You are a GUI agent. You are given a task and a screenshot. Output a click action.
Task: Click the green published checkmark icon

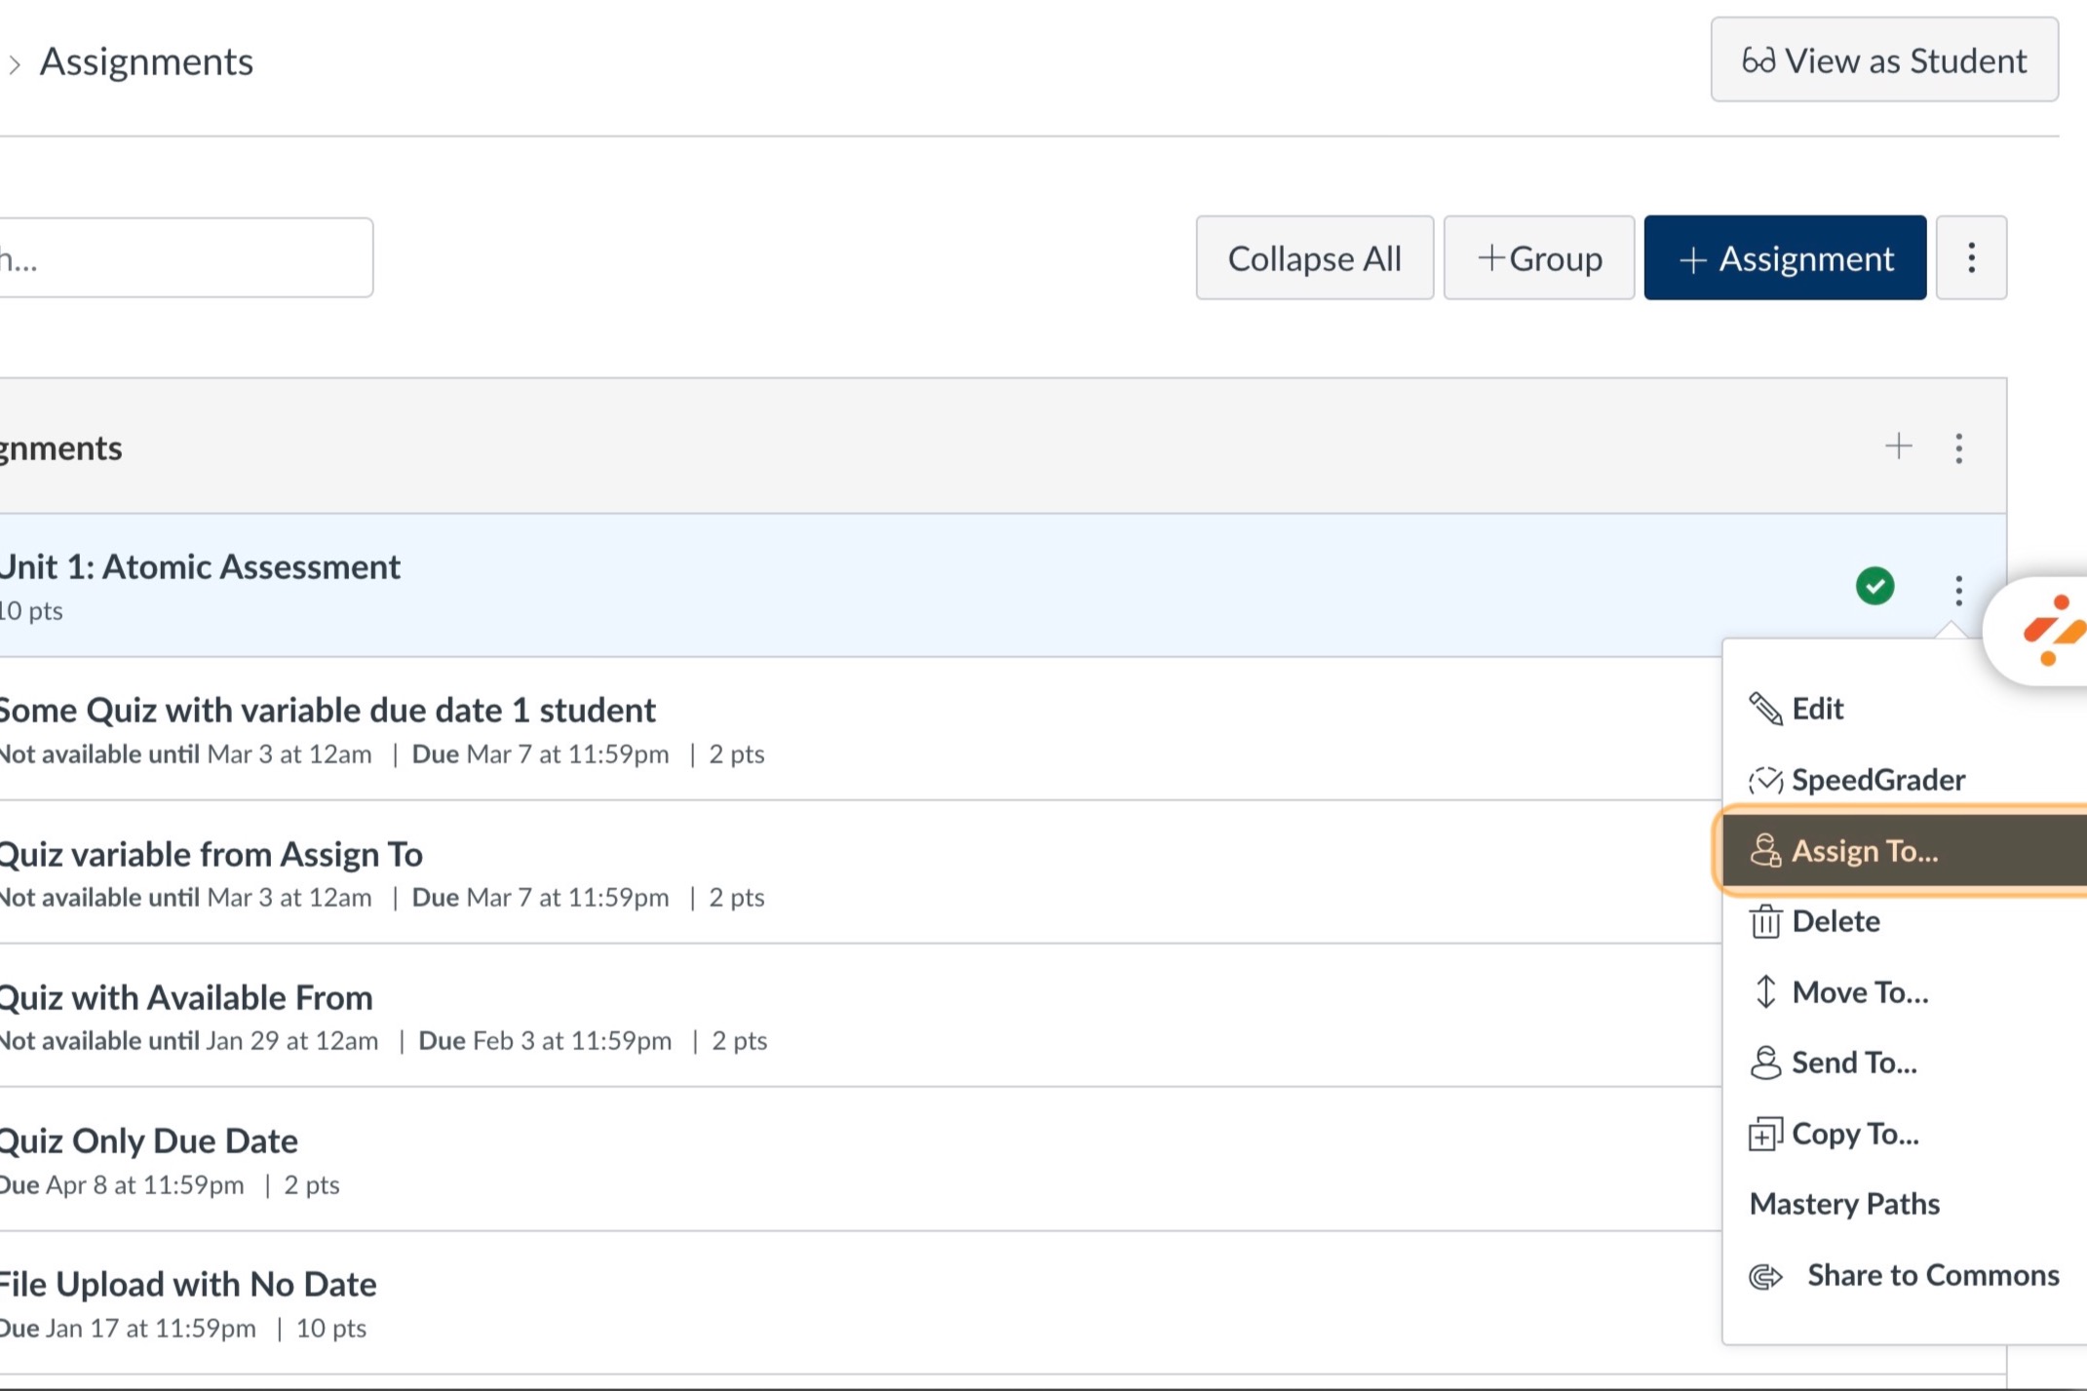(x=1874, y=587)
